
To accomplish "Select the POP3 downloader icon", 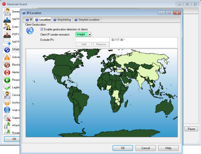I will [x=7, y=34].
